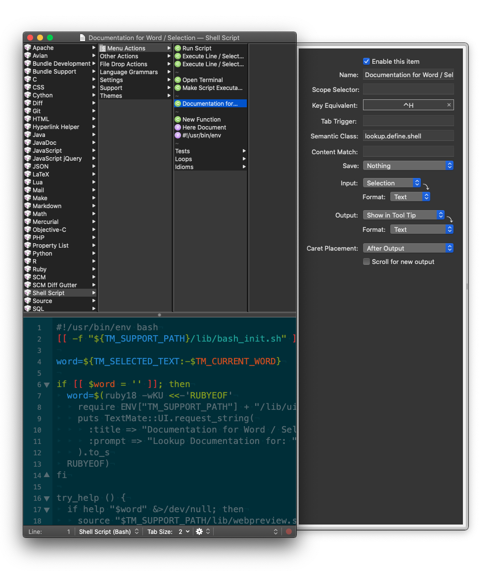Click the New Function command icon
Screen dimensions: 500x571
tap(178, 120)
